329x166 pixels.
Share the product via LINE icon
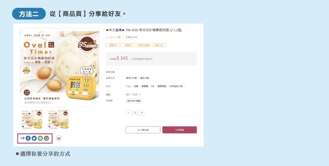40,138
